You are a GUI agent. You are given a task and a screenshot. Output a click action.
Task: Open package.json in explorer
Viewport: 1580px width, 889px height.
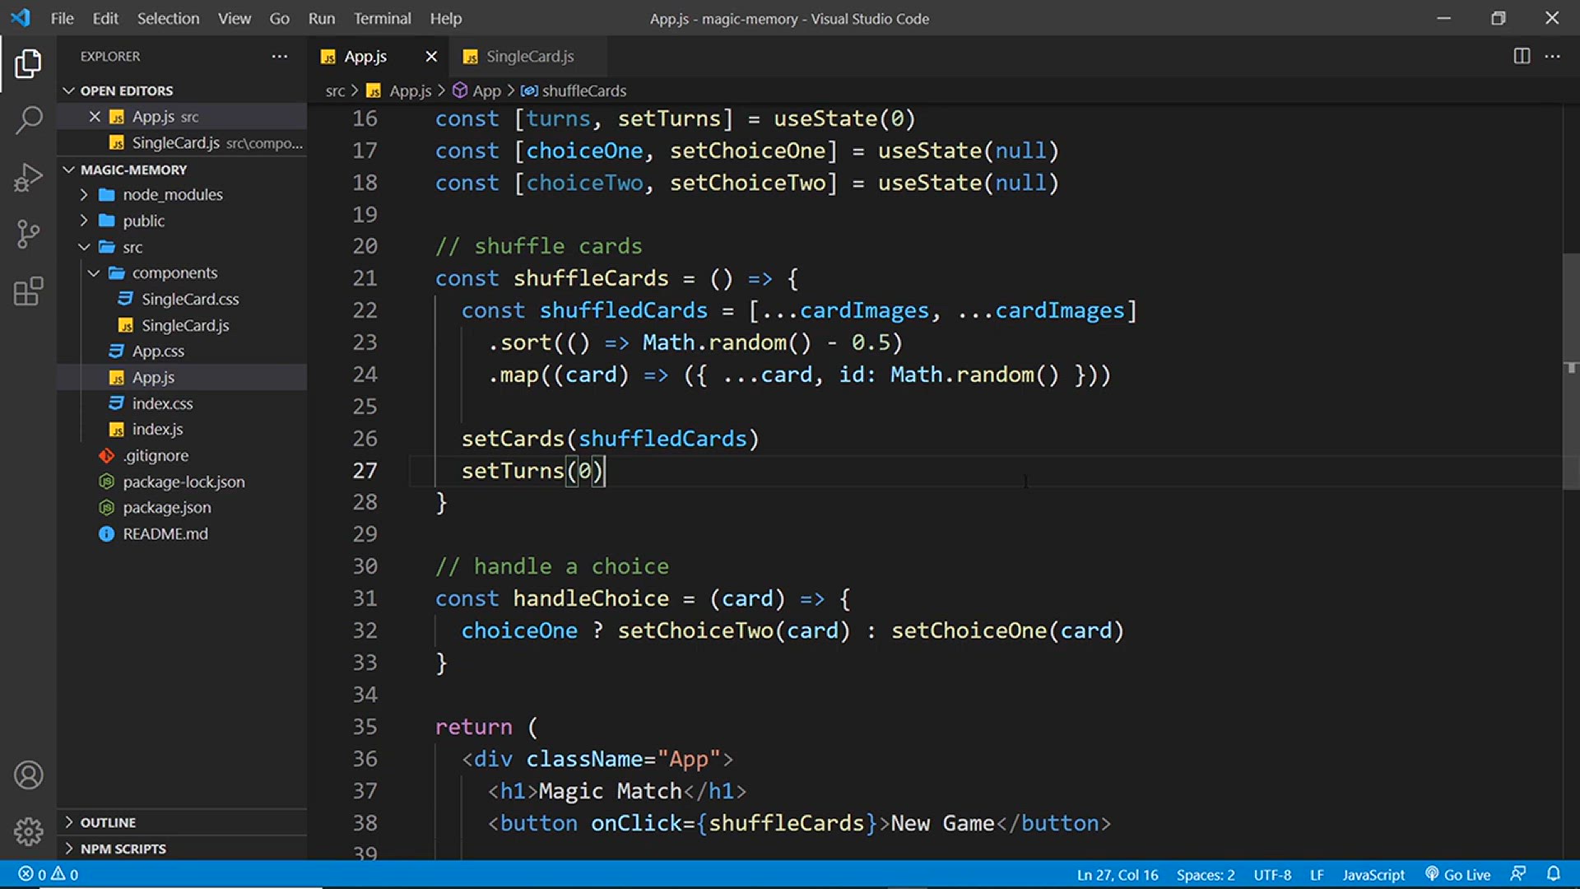click(182, 507)
